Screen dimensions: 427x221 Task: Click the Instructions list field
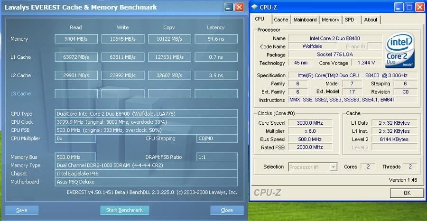353,100
